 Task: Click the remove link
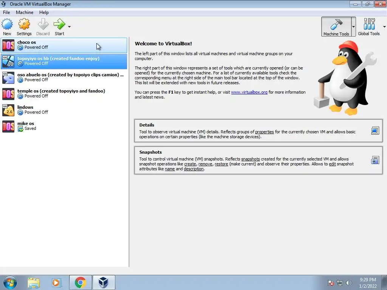[205, 164]
